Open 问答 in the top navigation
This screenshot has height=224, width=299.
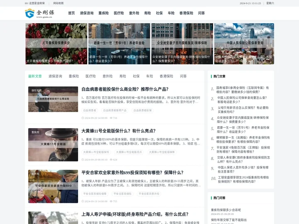(201, 13)
